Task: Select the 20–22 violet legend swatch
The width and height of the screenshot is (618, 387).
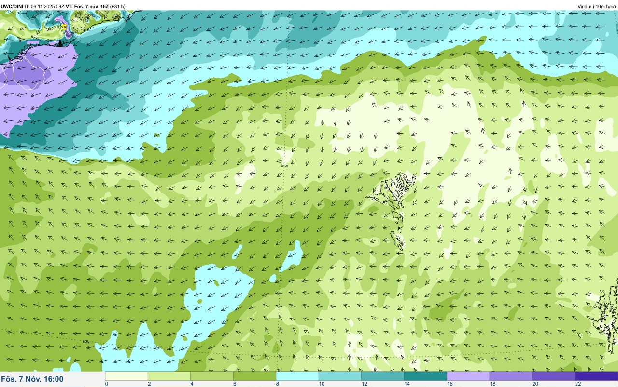Action: tap(554, 376)
